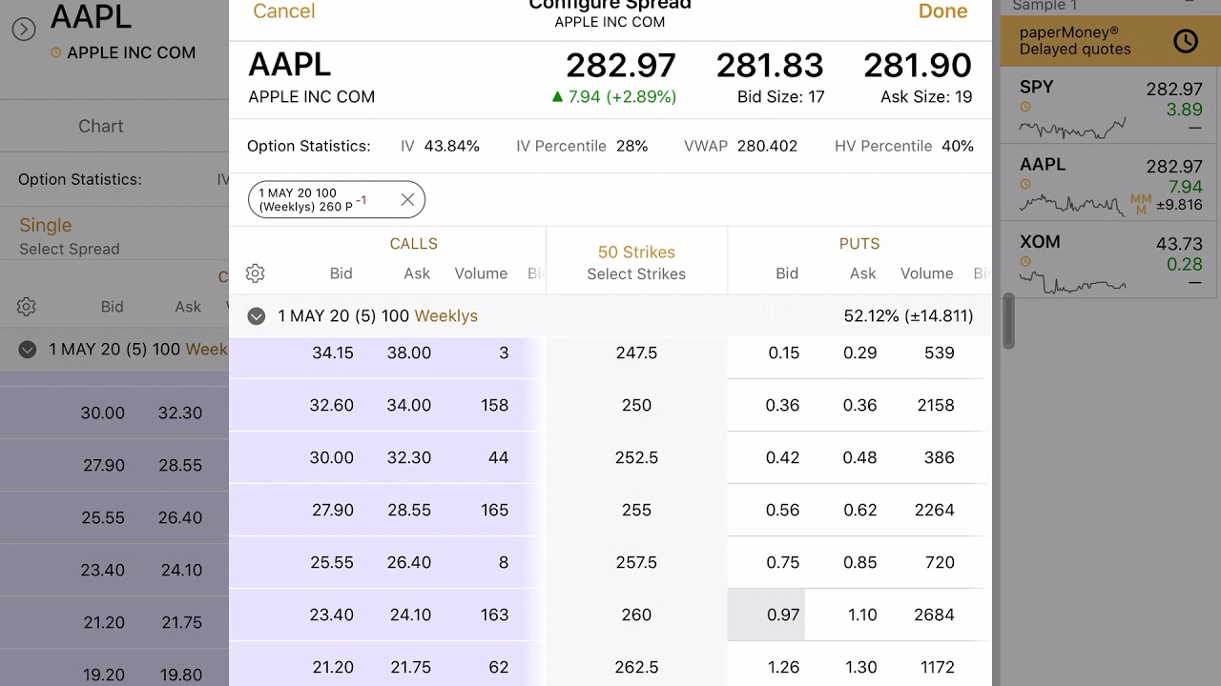Viewport: 1221px width, 686px height.
Task: Click the right-arrow circle beside AAPL header
Action: click(24, 30)
